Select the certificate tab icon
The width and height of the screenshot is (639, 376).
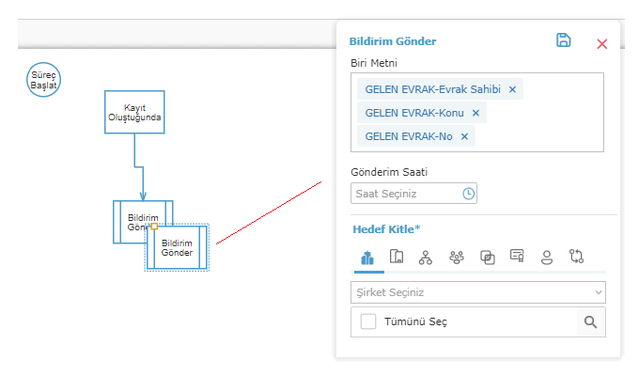(516, 257)
